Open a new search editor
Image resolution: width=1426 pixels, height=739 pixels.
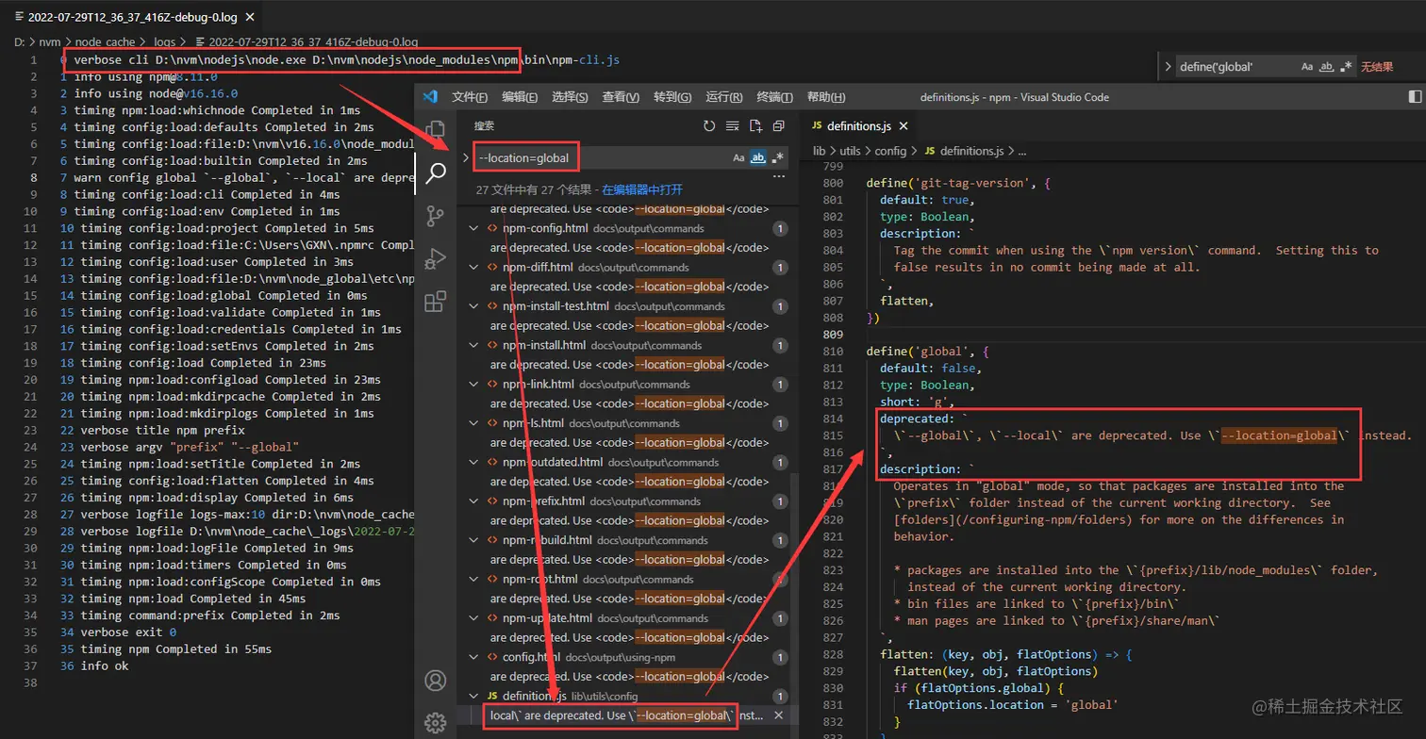click(x=755, y=125)
